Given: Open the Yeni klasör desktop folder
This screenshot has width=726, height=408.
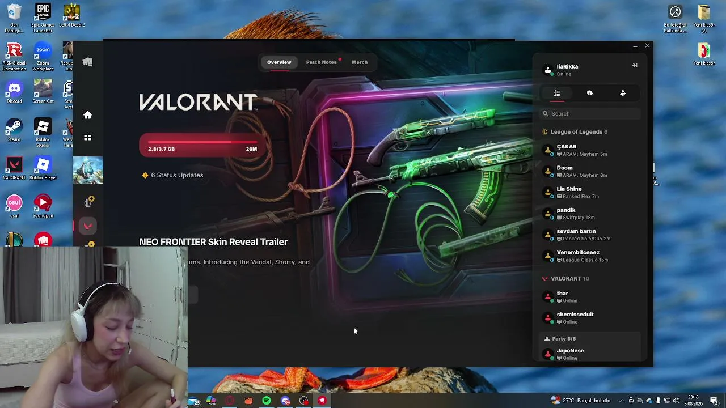Looking at the screenshot, I should [704, 54].
